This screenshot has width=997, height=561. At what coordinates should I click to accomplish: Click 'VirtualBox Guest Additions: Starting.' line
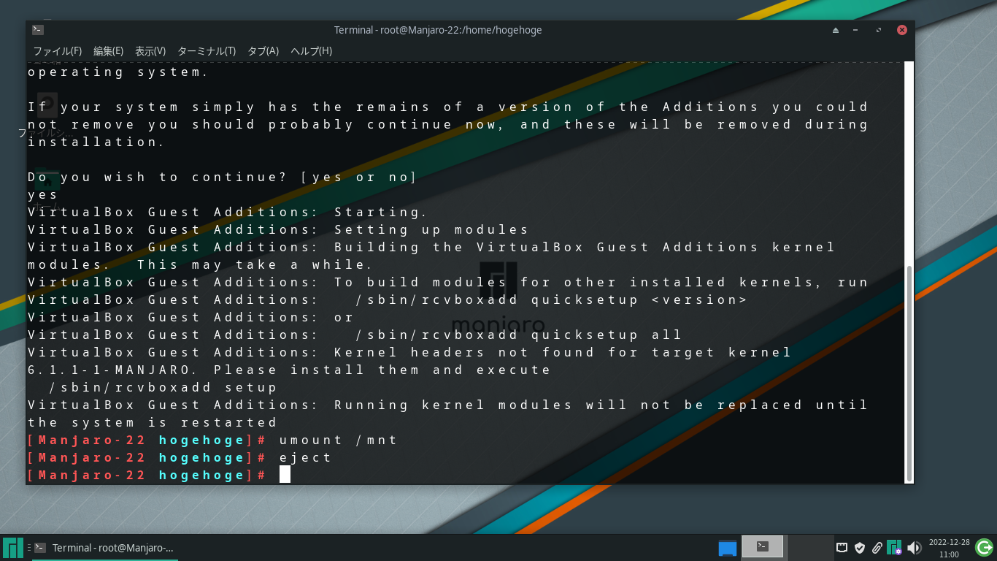[x=228, y=212]
